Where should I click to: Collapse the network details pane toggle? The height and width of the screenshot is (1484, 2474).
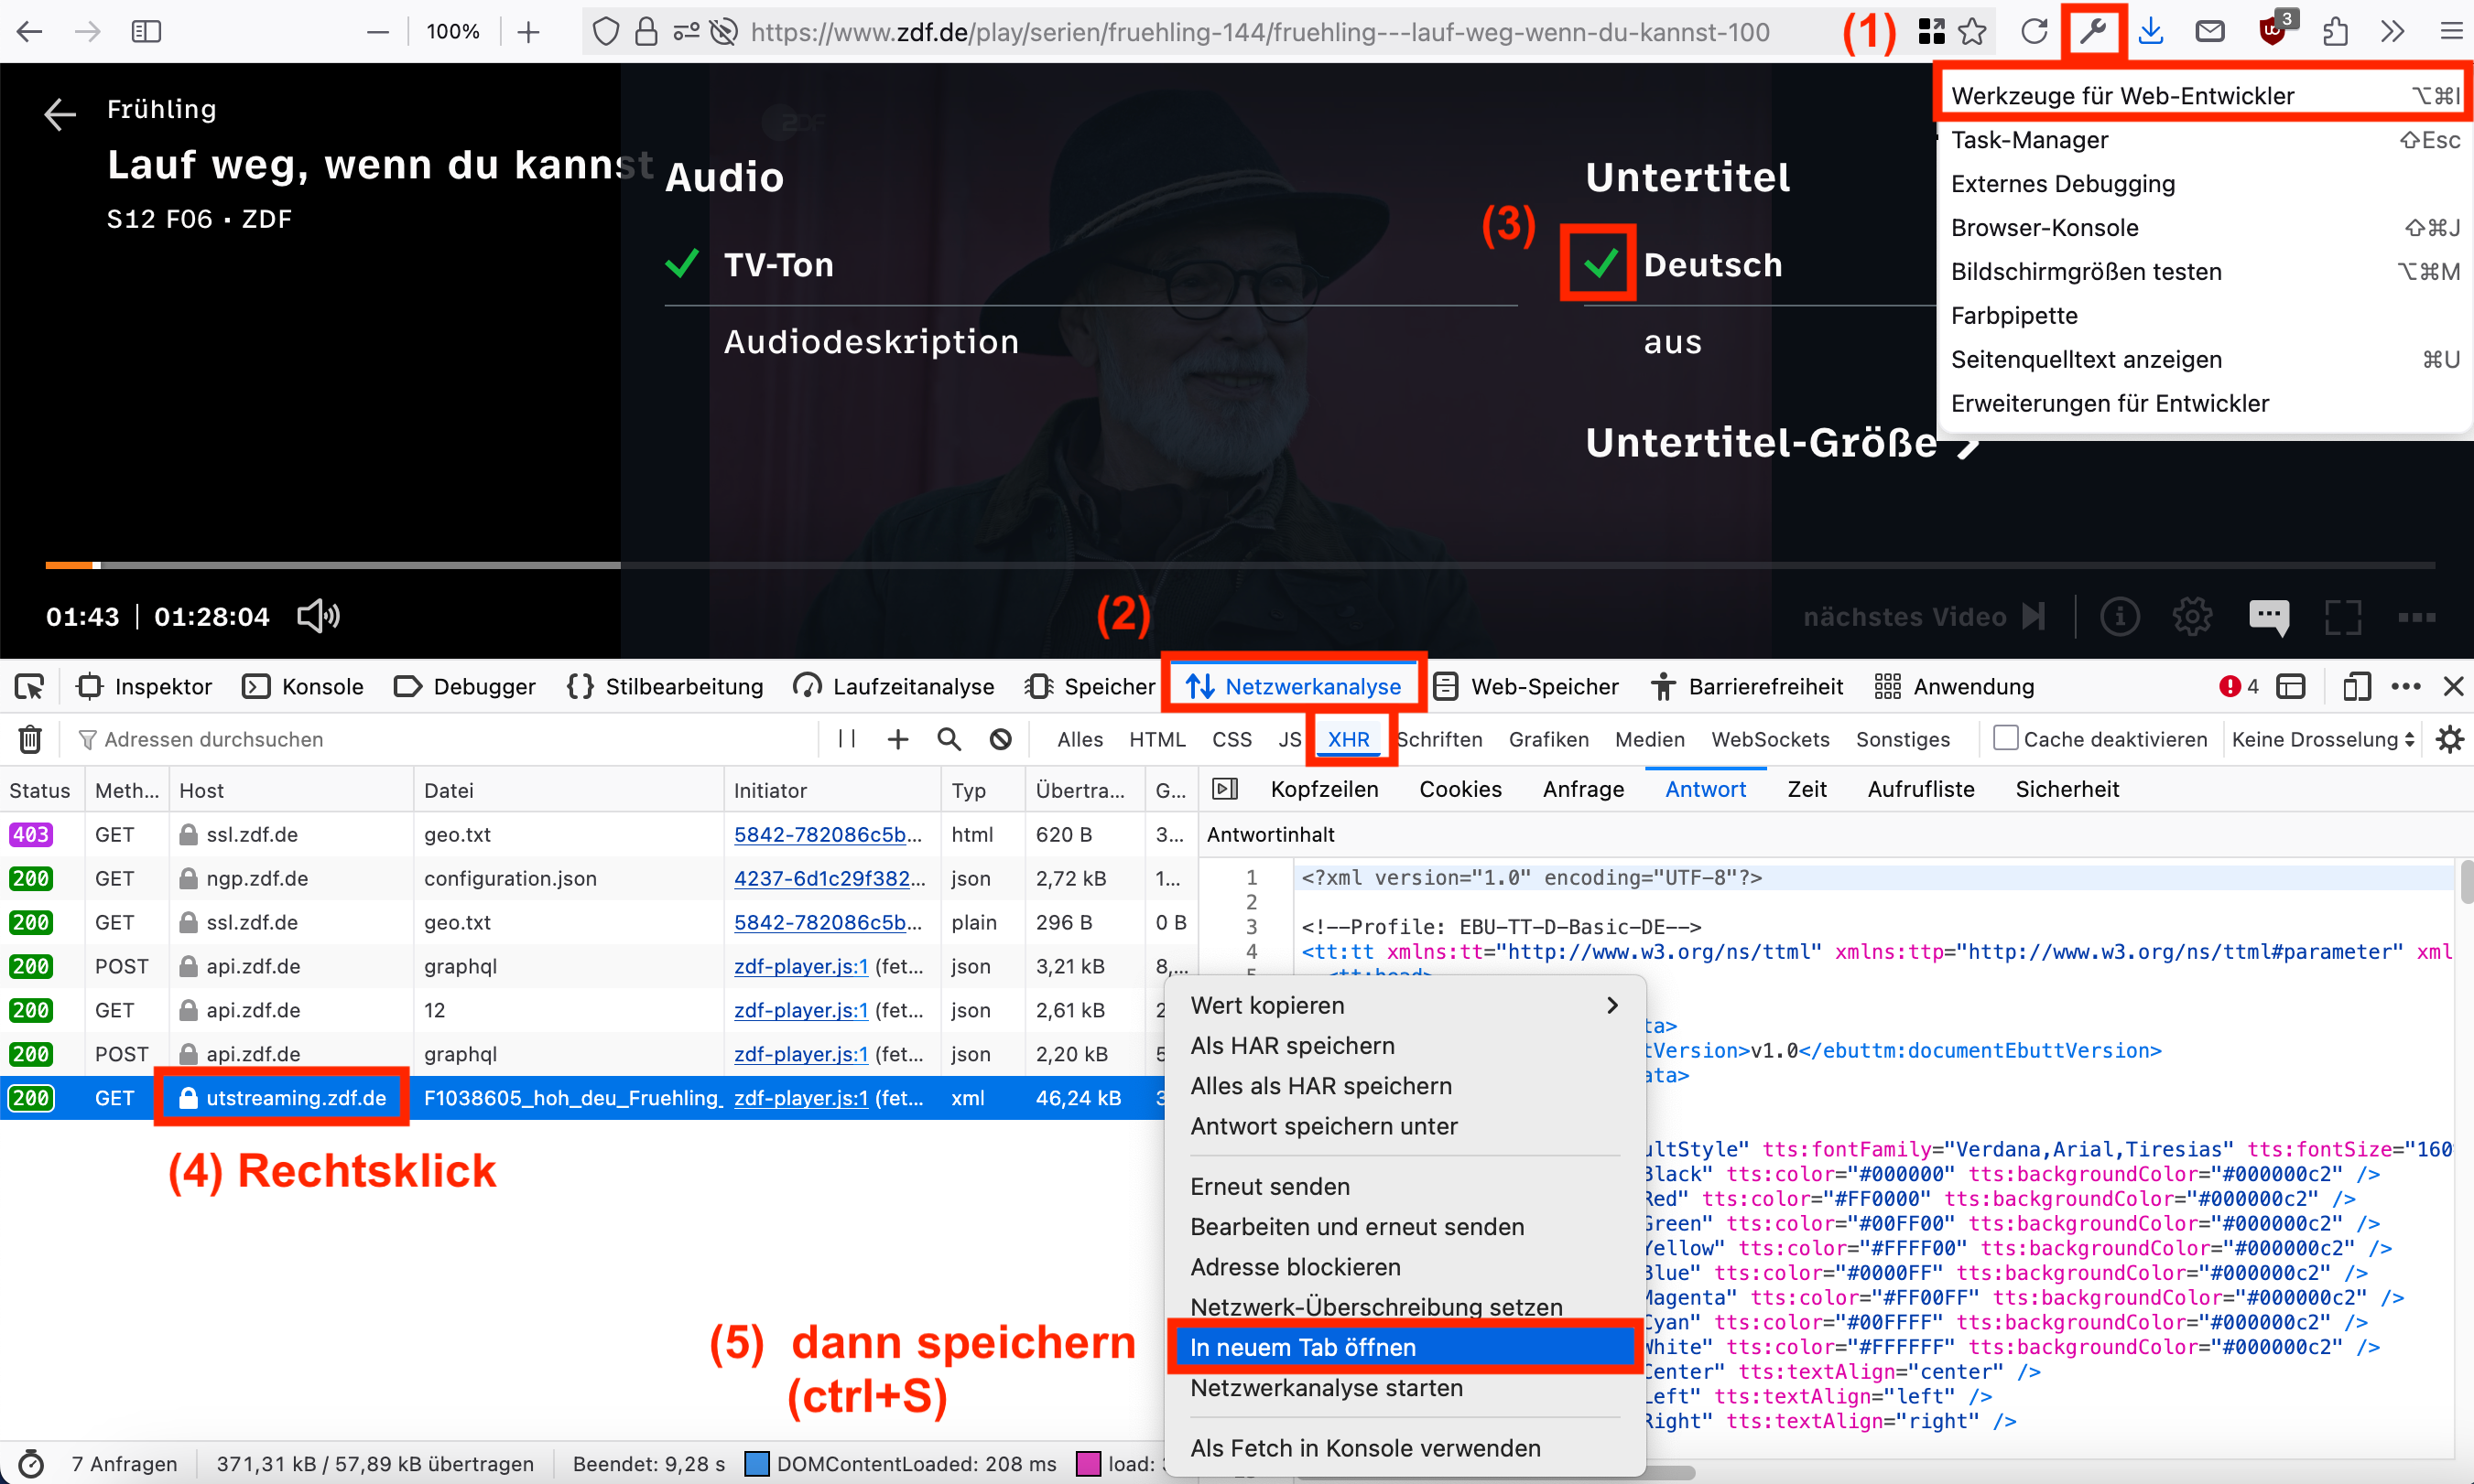click(1225, 789)
